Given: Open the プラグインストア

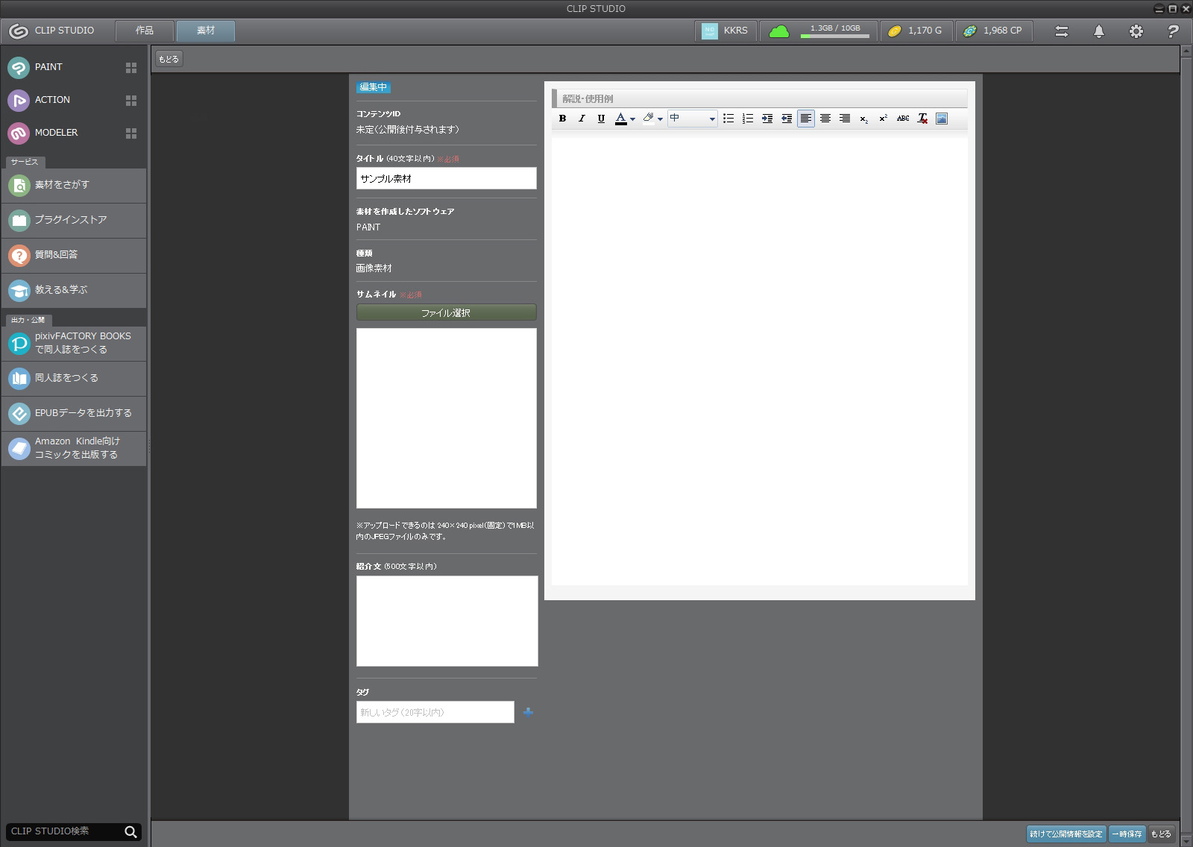Looking at the screenshot, I should click(74, 220).
